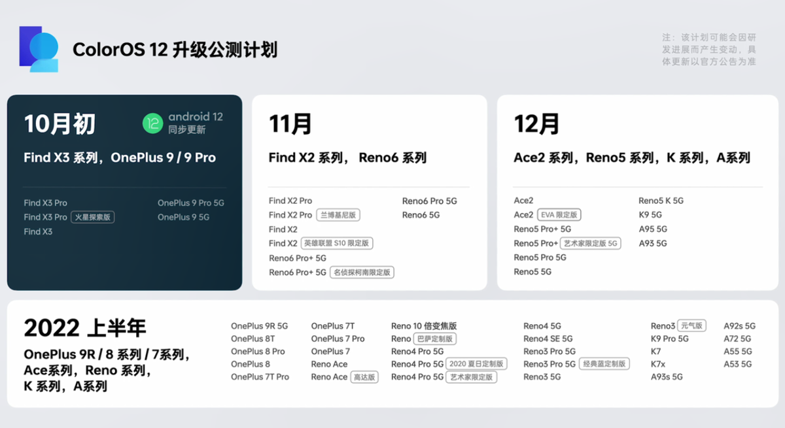Click the 注 disclaimer note at top right

pos(708,49)
